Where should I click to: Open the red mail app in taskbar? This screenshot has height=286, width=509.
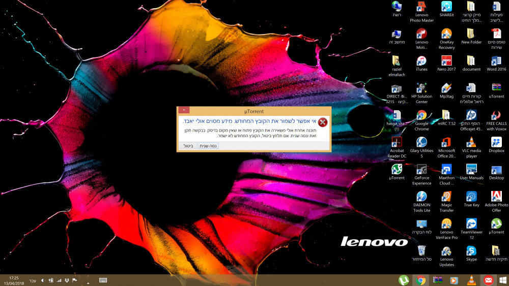click(x=488, y=280)
